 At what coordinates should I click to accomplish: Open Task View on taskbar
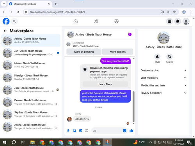tap(23, 142)
